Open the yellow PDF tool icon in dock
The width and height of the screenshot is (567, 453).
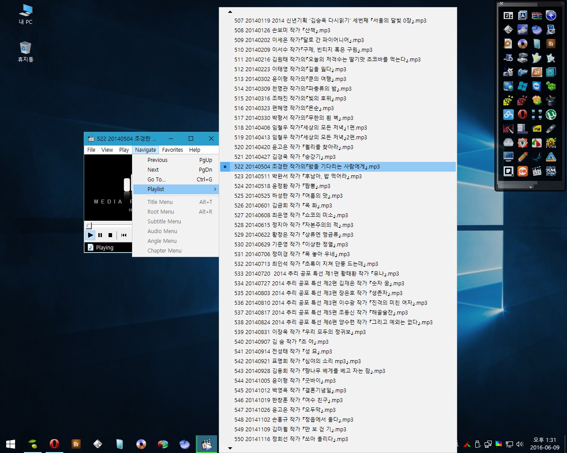click(537, 129)
